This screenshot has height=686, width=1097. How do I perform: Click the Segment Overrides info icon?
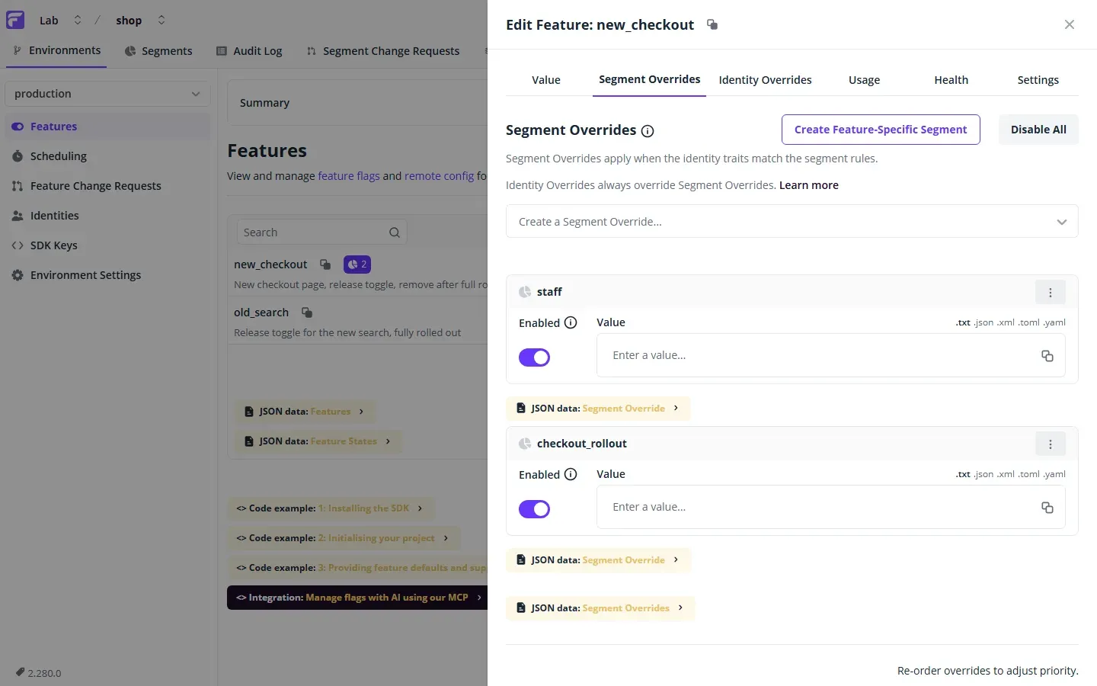(x=648, y=131)
